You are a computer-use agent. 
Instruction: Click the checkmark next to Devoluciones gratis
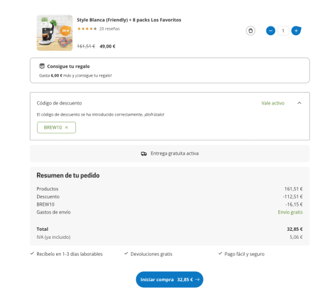(x=126, y=253)
